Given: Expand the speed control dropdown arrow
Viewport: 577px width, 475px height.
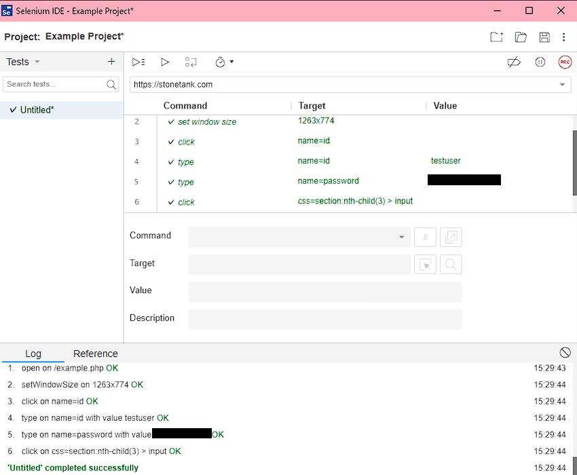Looking at the screenshot, I should pos(231,62).
